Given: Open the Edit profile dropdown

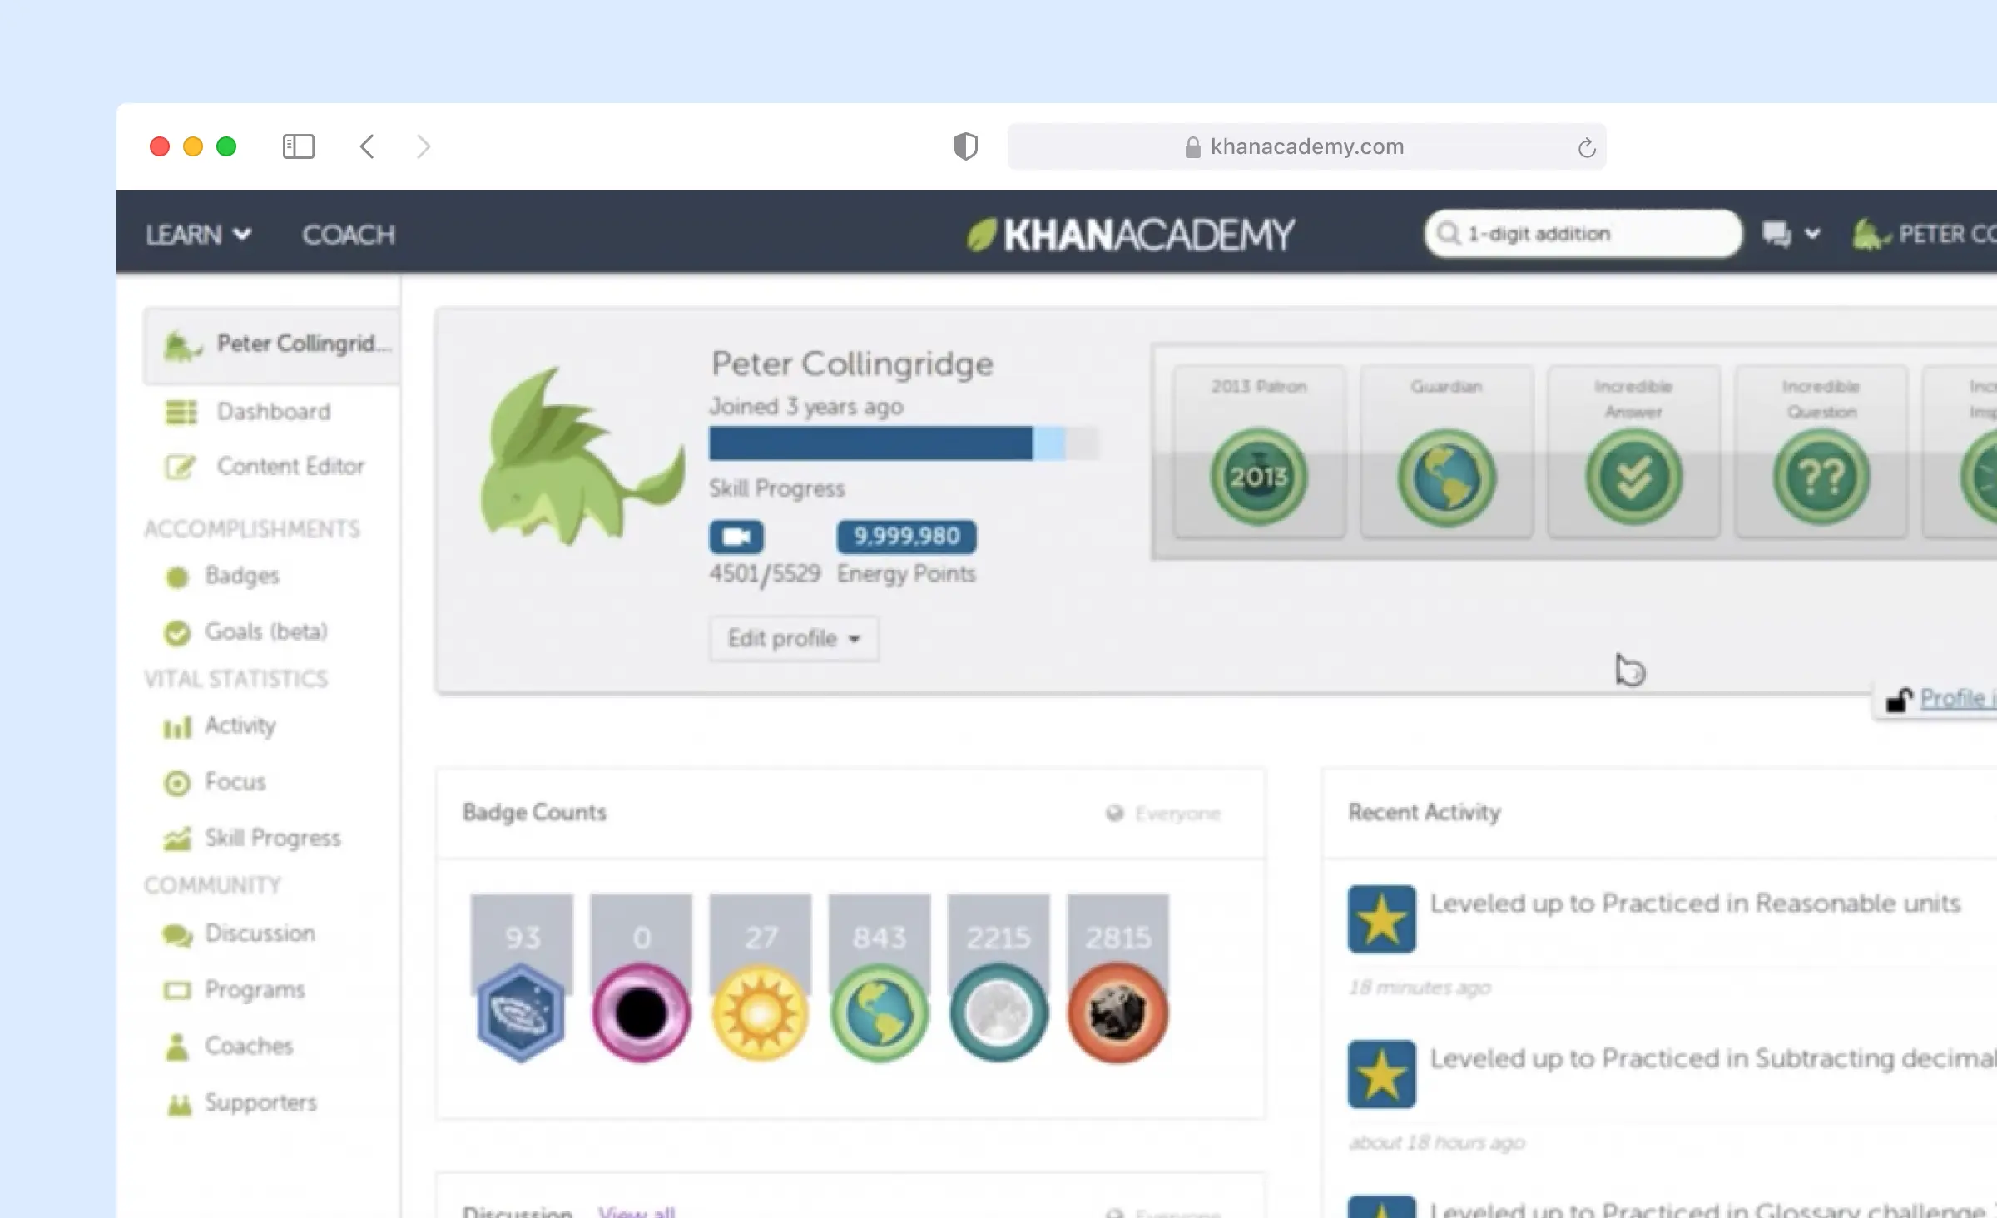Looking at the screenshot, I should [793, 638].
